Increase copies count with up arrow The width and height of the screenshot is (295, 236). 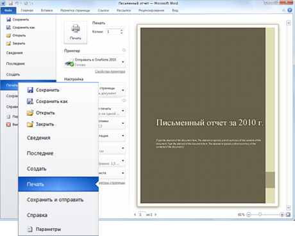point(122,31)
